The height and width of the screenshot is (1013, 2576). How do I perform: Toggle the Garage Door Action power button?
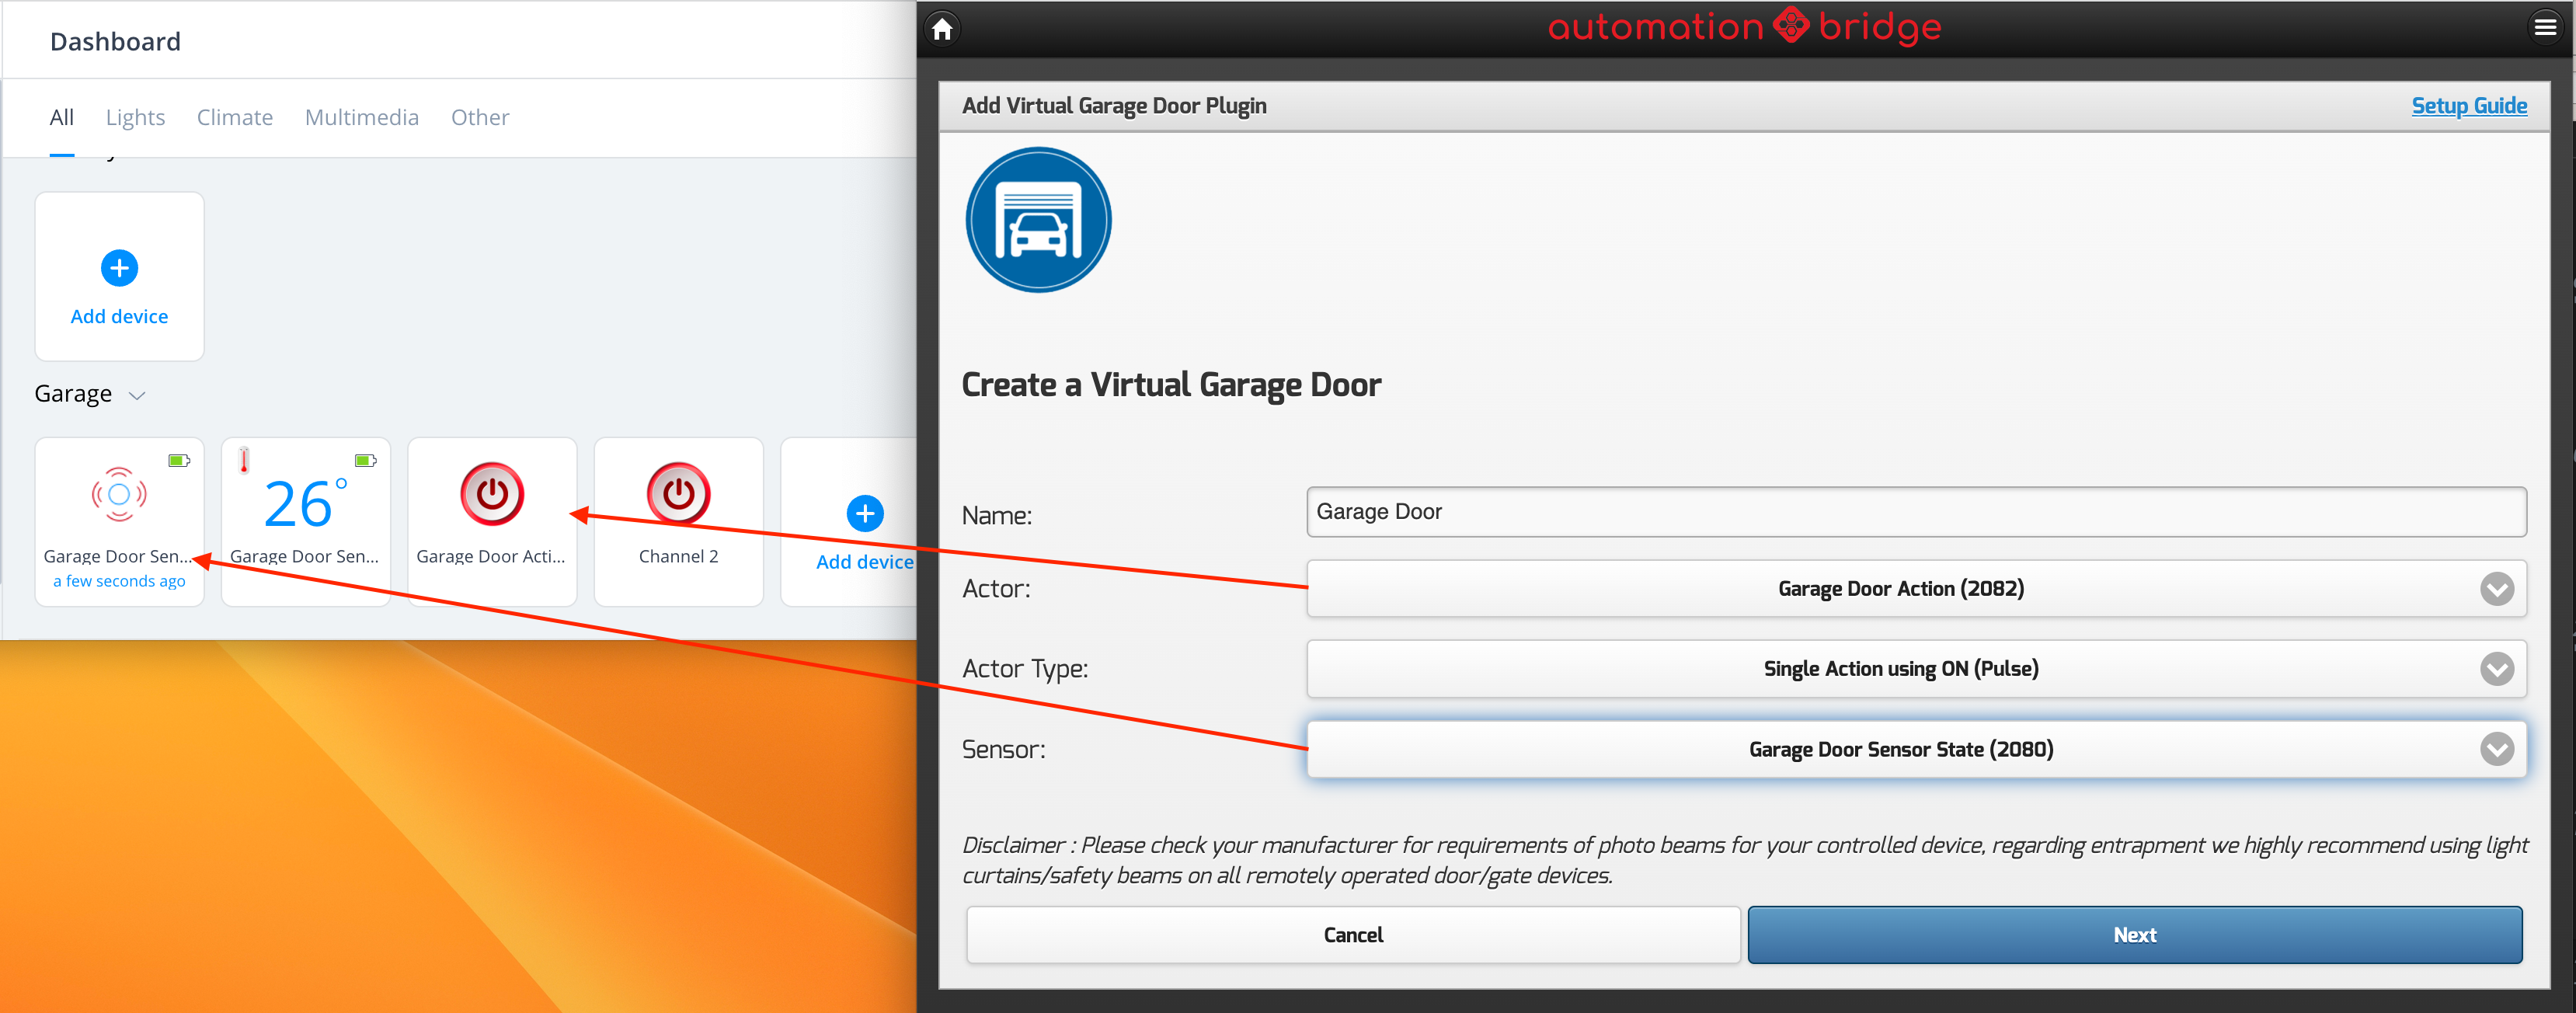click(x=492, y=494)
